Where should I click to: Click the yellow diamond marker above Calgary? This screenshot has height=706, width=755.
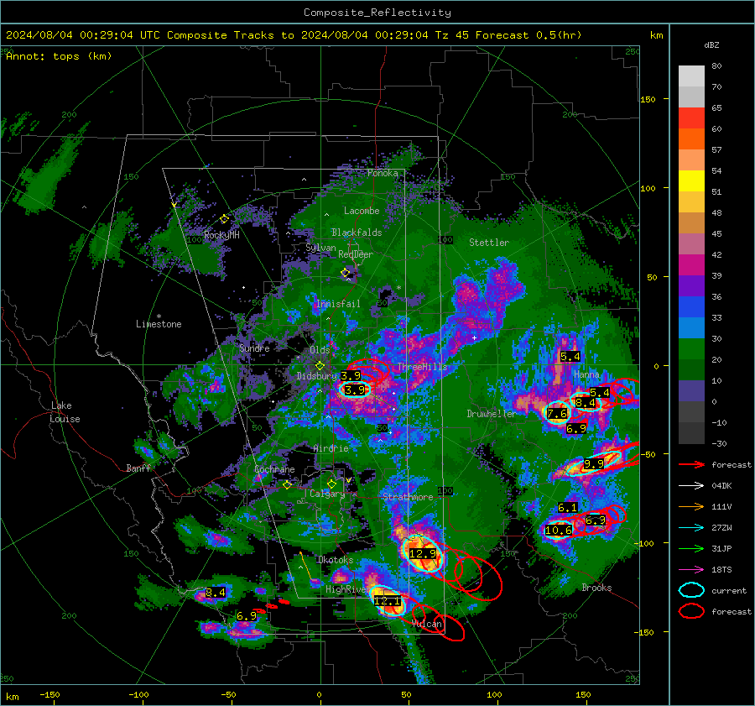tap(331, 484)
